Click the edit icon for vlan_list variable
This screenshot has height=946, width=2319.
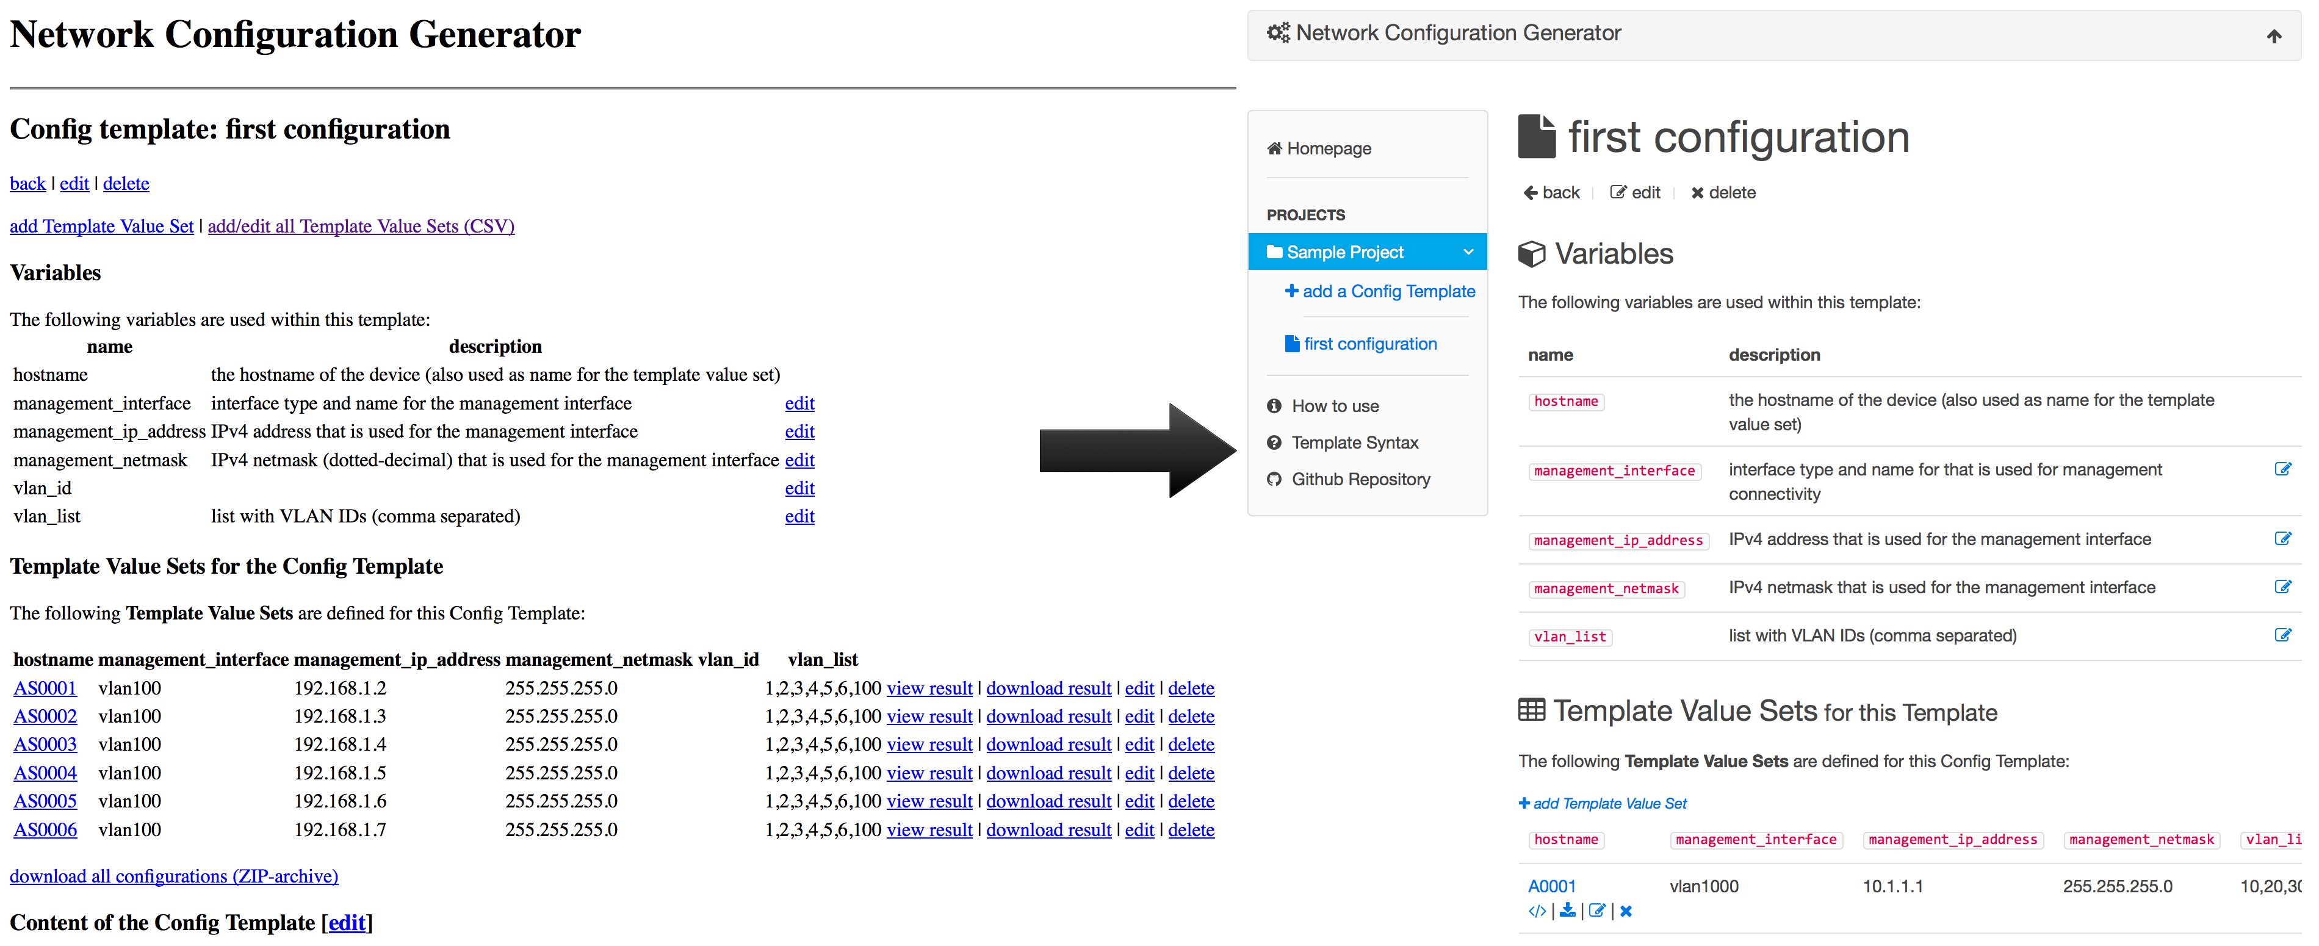[2282, 635]
